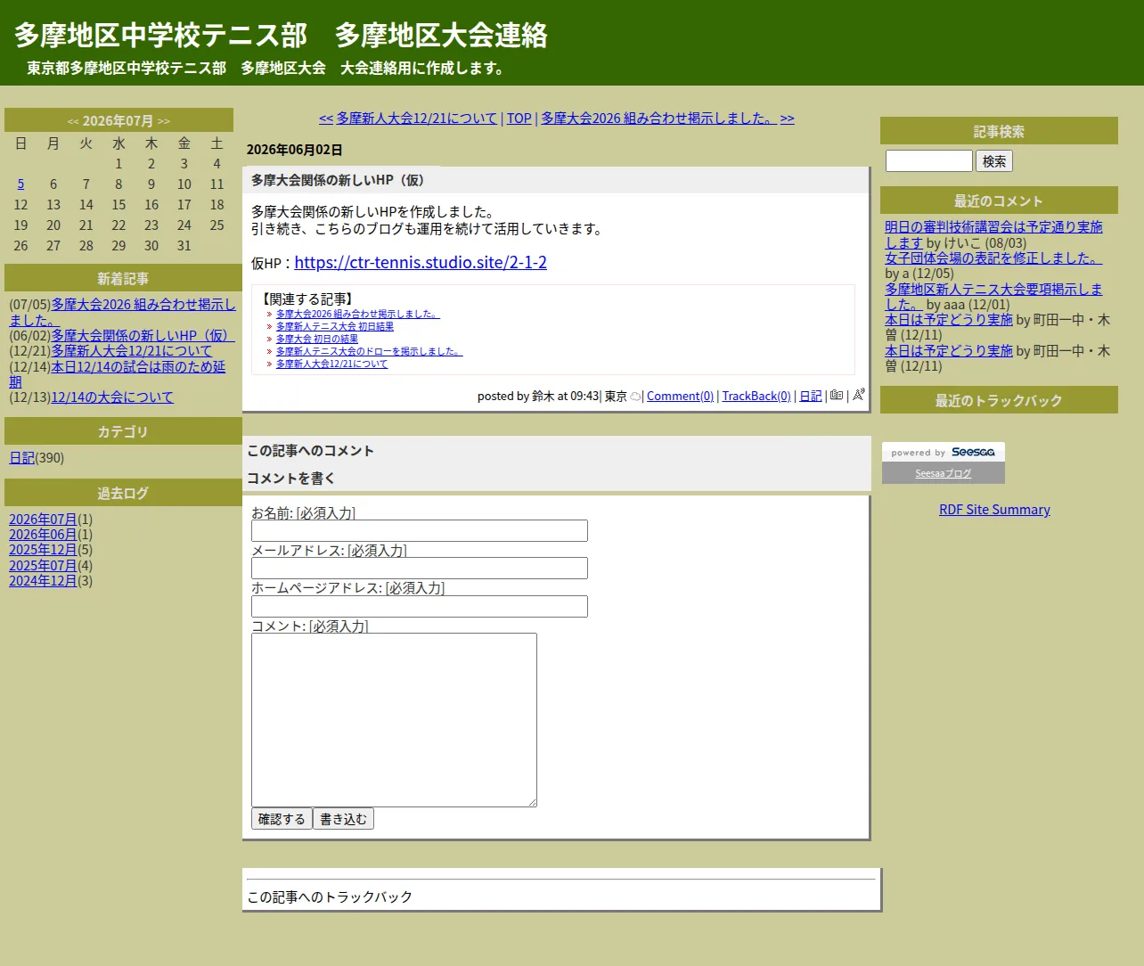Click the TrackBack(0) link
The height and width of the screenshot is (966, 1144).
[x=756, y=397]
